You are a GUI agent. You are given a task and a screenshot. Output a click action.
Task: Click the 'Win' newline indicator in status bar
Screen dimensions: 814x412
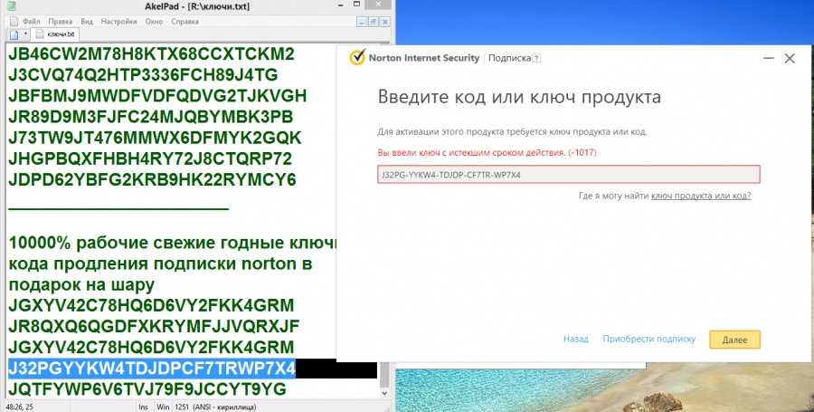point(162,407)
